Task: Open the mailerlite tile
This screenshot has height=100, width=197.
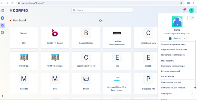Action: point(24,84)
